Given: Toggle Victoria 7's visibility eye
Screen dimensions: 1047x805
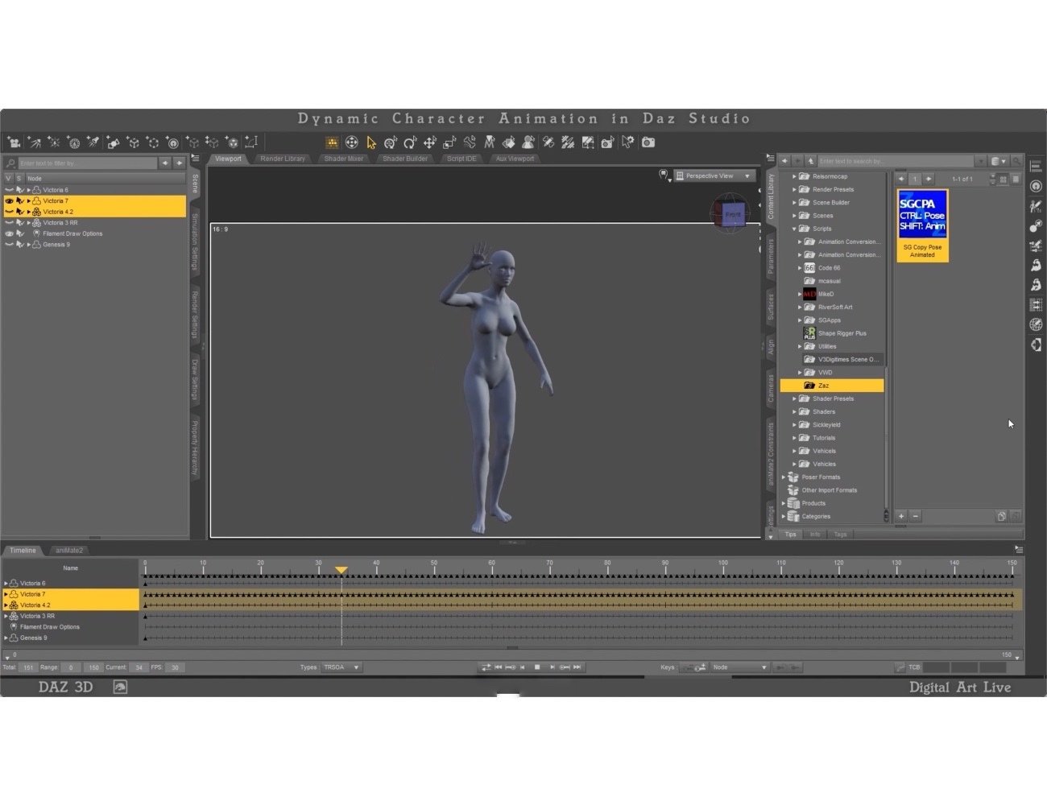Looking at the screenshot, I should pos(10,200).
